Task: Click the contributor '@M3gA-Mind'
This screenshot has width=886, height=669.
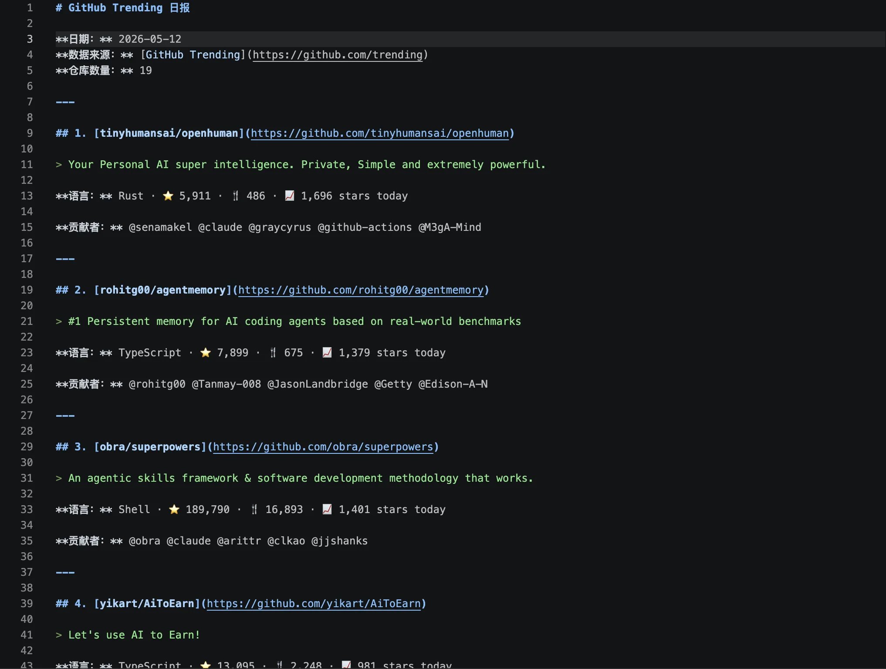Action: pos(450,227)
